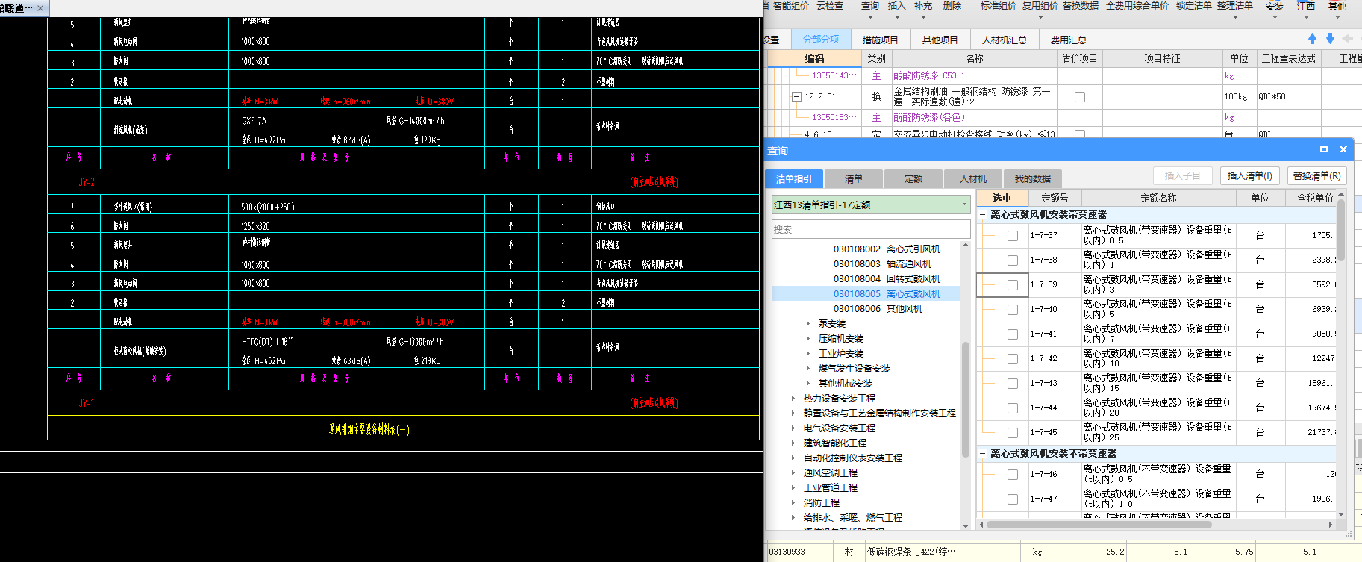Collapse the 离心式鼓风机安装不带变速器 group

coord(983,453)
